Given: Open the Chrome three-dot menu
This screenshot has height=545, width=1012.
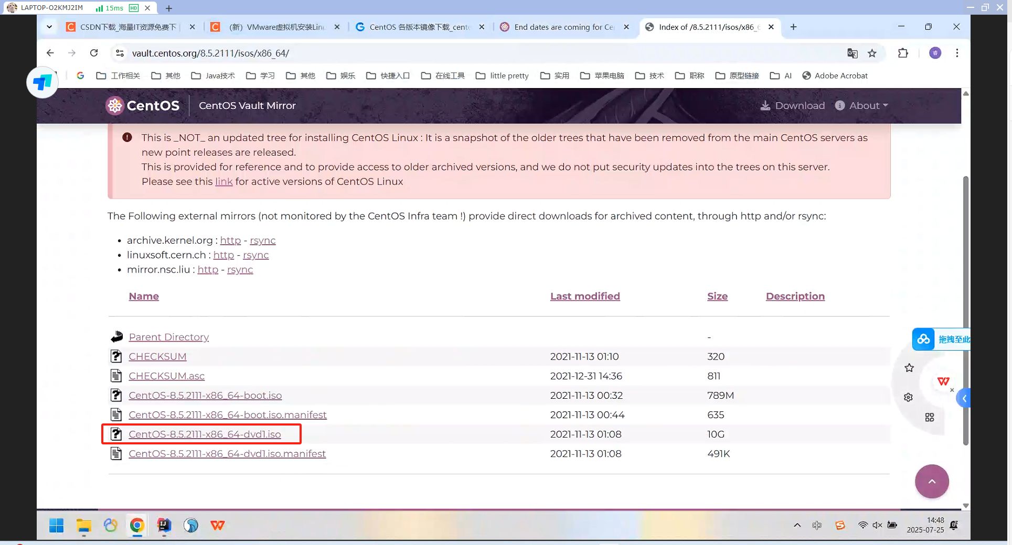Looking at the screenshot, I should tap(957, 53).
